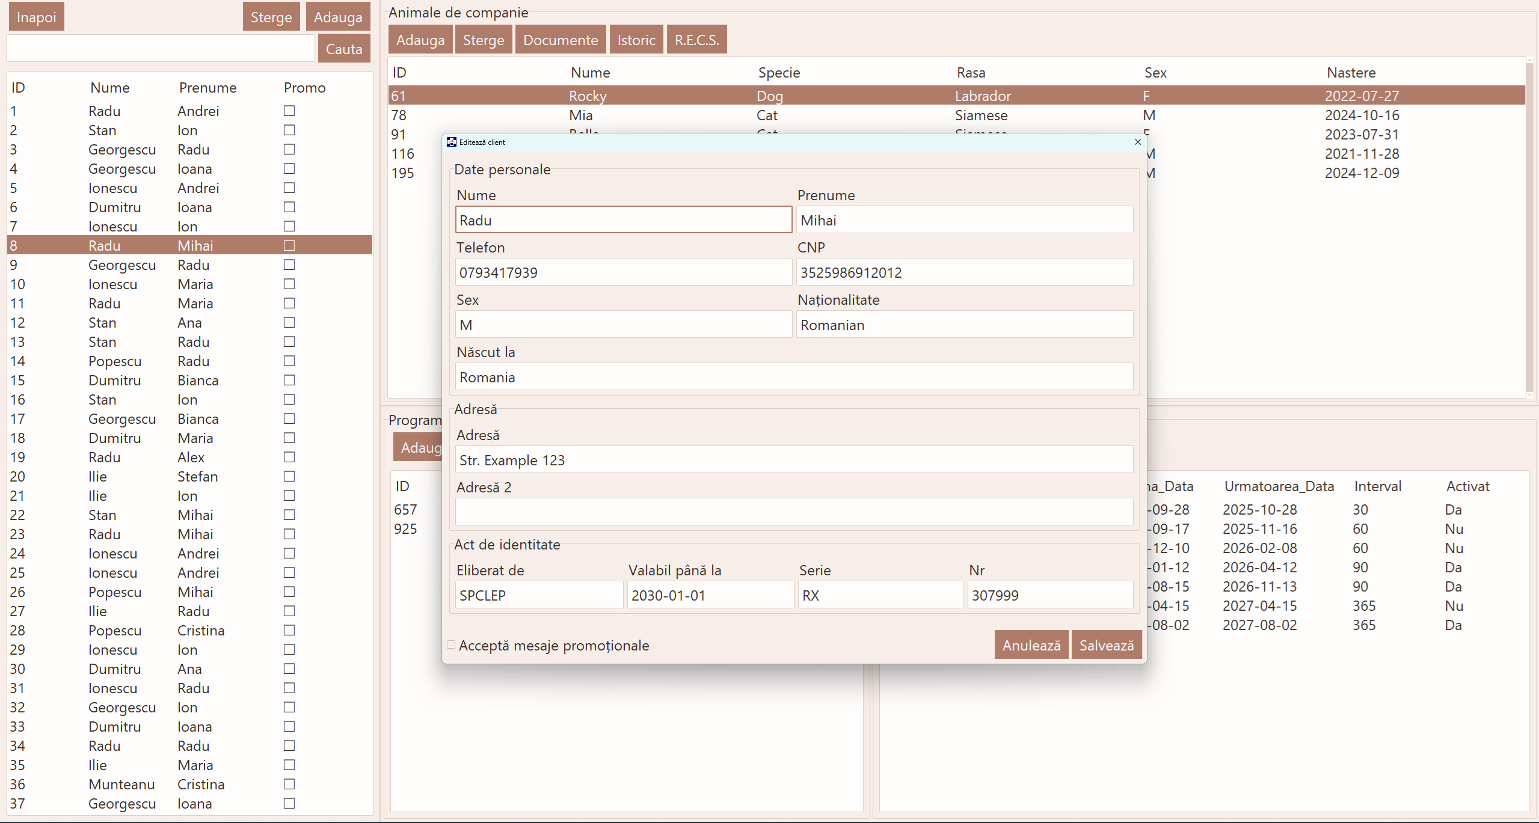Click the app icon in Editează client title bar
The height and width of the screenshot is (823, 1539).
click(452, 142)
